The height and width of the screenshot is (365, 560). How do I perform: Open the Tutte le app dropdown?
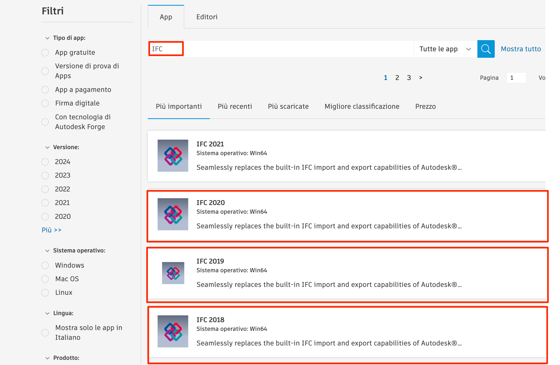(445, 49)
